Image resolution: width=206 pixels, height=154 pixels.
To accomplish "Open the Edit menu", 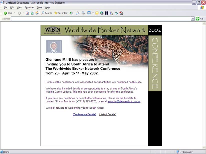I will tap(12, 7).
